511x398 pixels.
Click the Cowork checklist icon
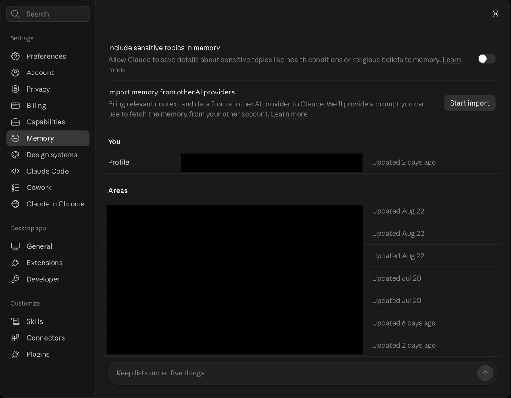click(15, 188)
